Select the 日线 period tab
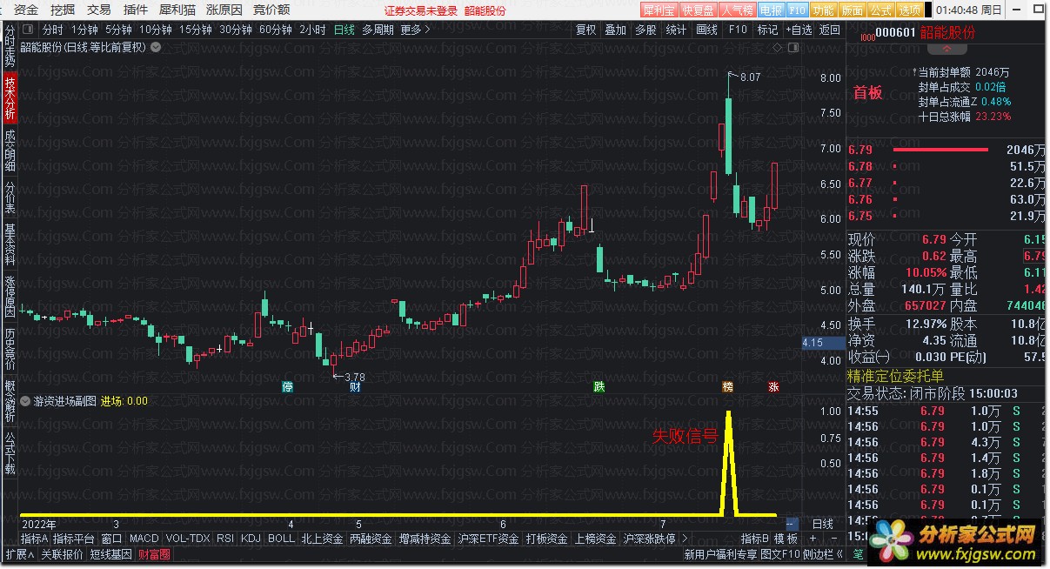The width and height of the screenshot is (1050, 569). click(344, 30)
